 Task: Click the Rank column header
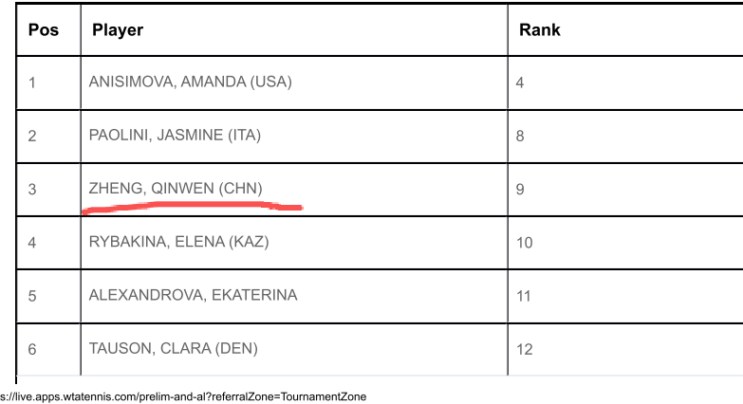[540, 29]
